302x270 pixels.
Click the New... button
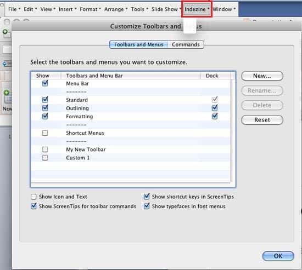pyautogui.click(x=262, y=76)
